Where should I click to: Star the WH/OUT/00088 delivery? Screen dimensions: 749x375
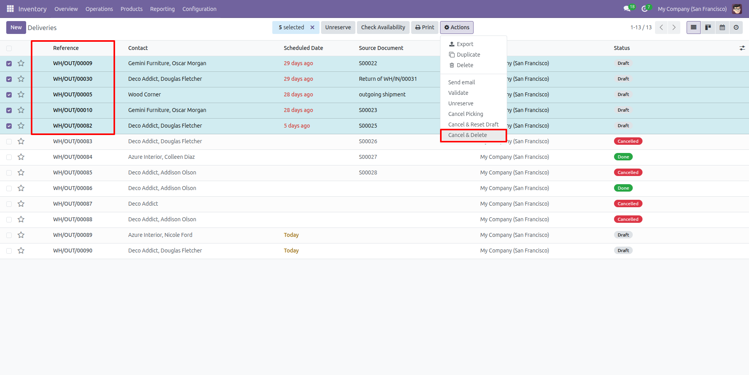pos(21,219)
